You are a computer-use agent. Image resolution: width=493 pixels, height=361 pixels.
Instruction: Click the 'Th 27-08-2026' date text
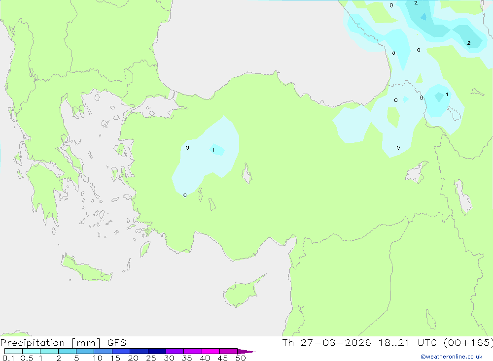pos(326,342)
